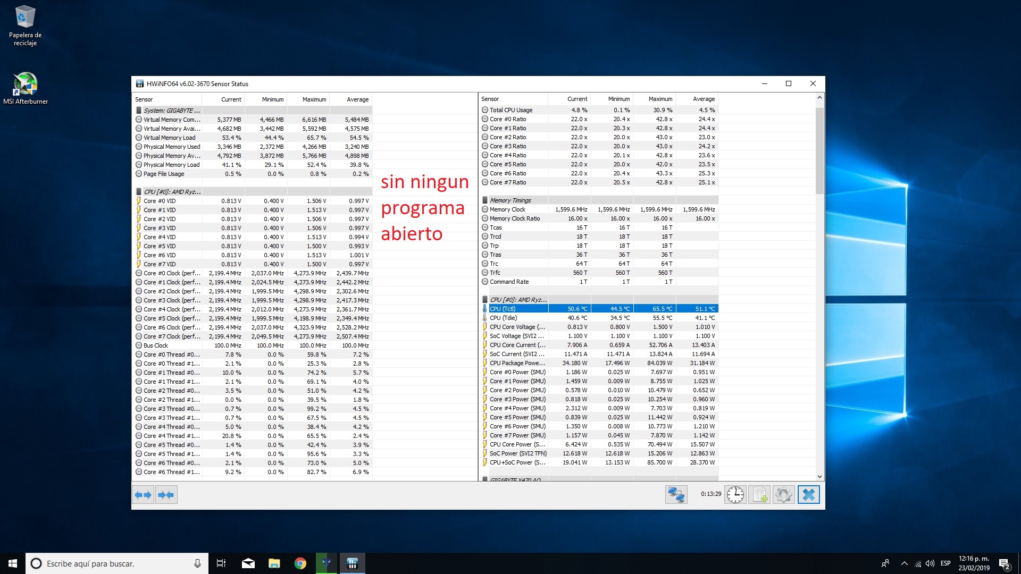This screenshot has width=1021, height=574.
Task: Select the Tras timing row
Action: (599, 255)
